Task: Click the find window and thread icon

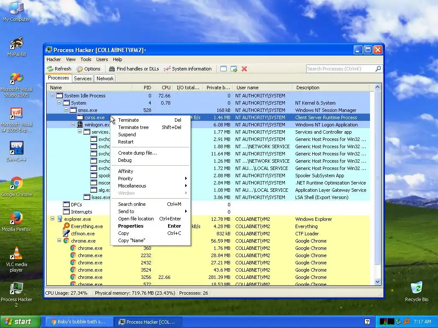Action: [x=234, y=69]
